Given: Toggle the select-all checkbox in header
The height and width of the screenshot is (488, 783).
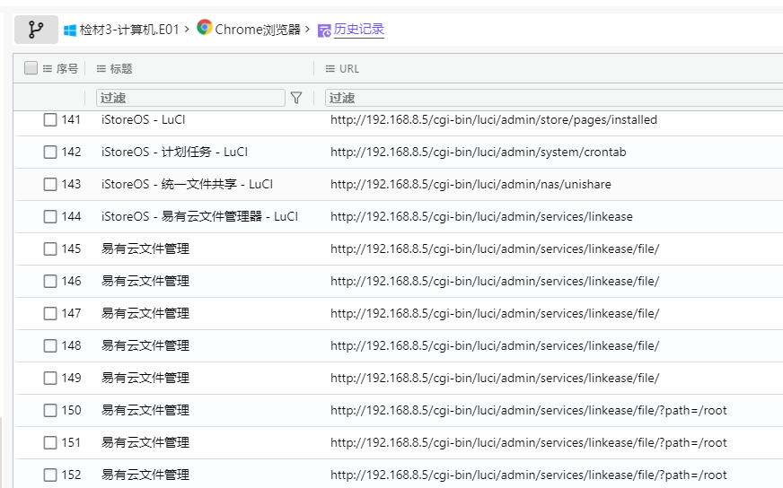Looking at the screenshot, I should click(31, 68).
